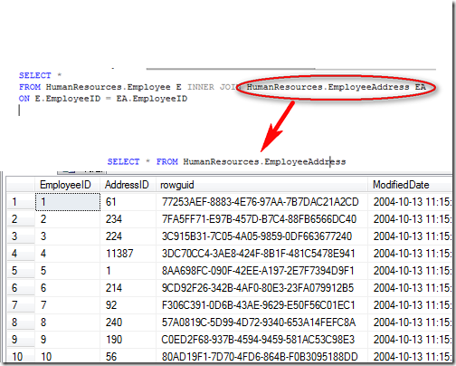This screenshot has height=366, width=456.
Task: Select row number 10 header
Action: (21, 356)
